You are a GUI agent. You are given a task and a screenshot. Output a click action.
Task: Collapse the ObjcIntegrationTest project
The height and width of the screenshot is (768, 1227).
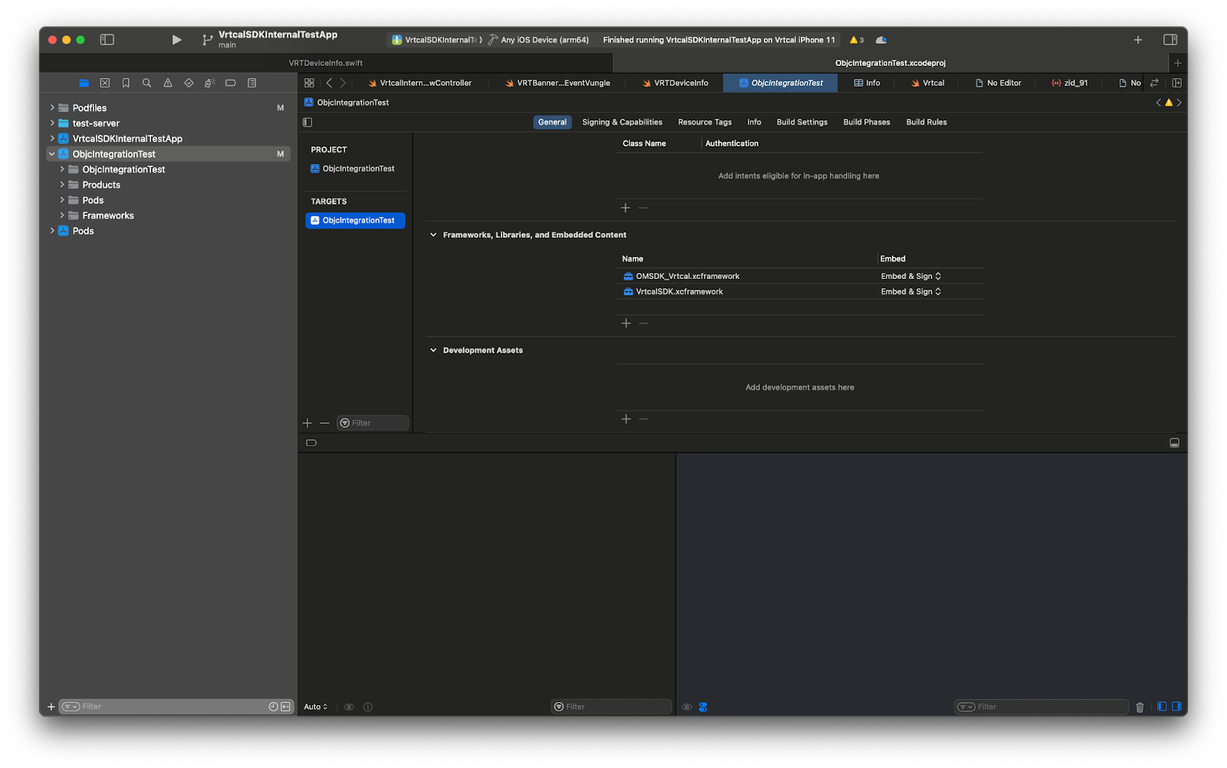point(52,154)
